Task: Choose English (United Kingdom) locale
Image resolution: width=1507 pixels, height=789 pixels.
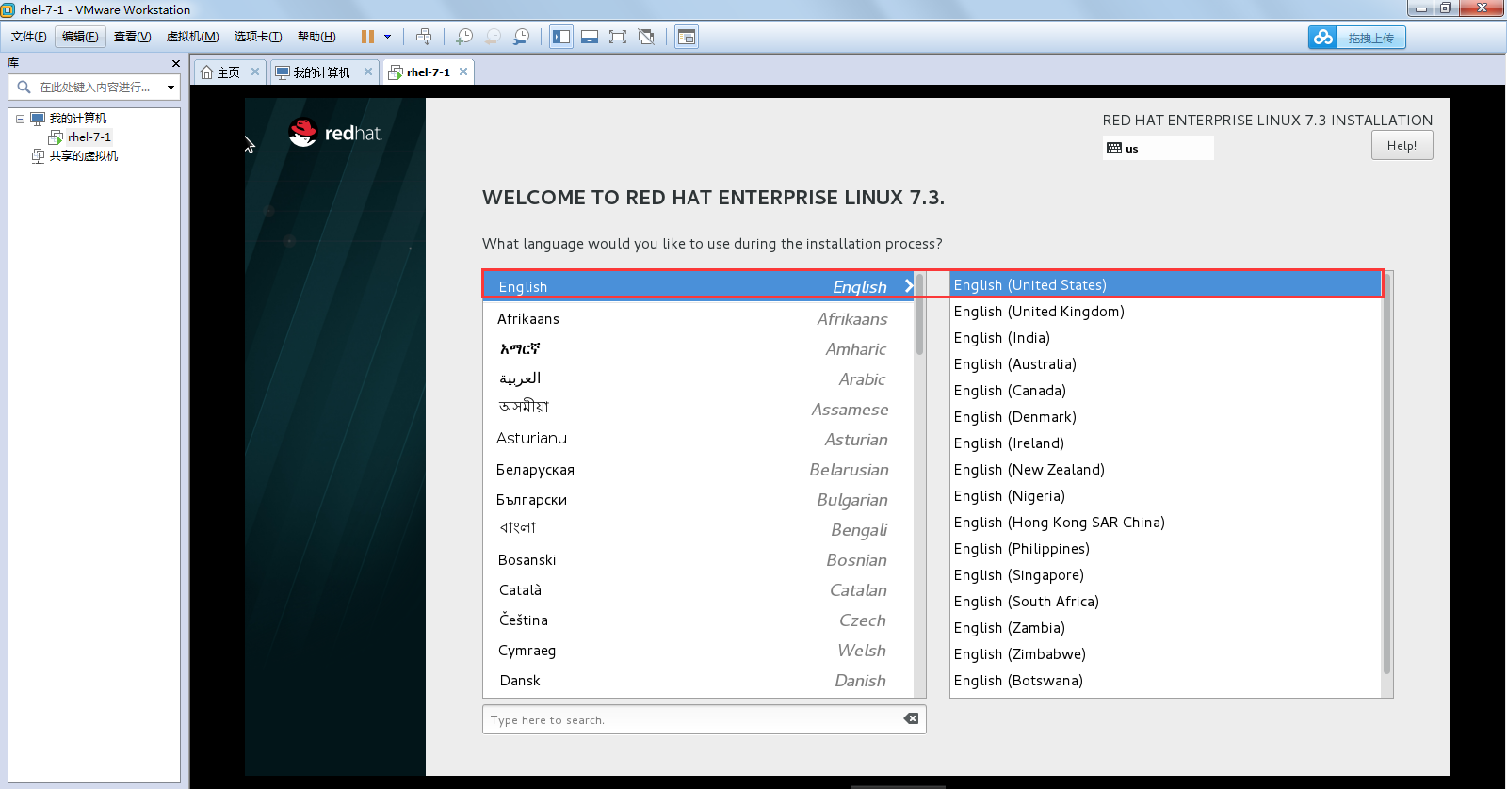Action: click(1166, 312)
